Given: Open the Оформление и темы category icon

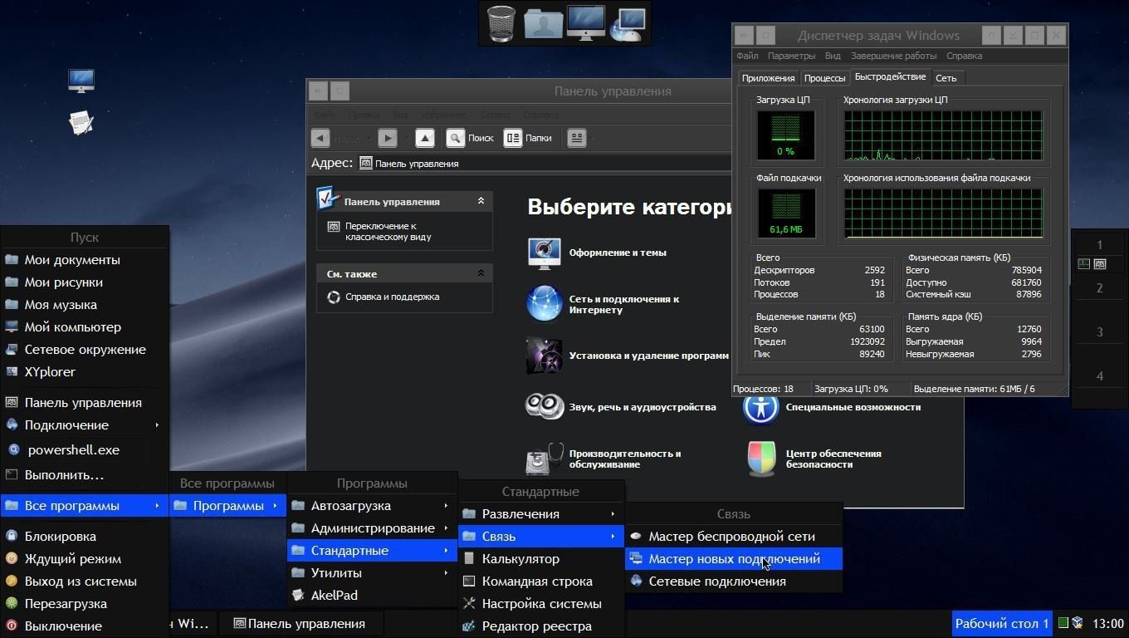Looking at the screenshot, I should coord(544,253).
